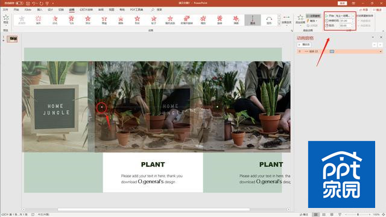Click the move-up arrow in Animation Pane
Image resolution: width=386 pixels, height=217 pixels.
click(375, 45)
